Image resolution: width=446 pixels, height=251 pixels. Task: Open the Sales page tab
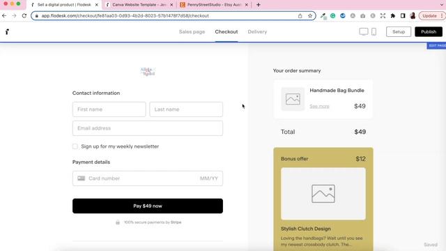(192, 31)
